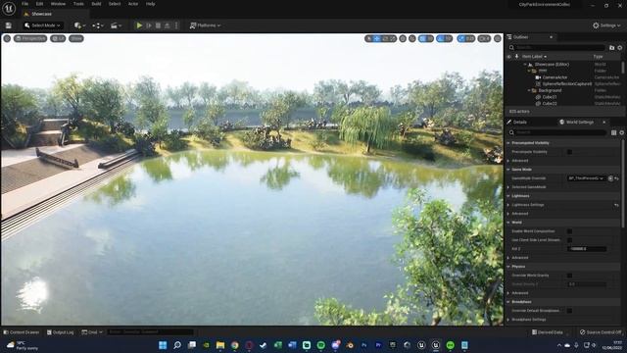Open Outliner settings gear
The image size is (627, 353).
620,48
